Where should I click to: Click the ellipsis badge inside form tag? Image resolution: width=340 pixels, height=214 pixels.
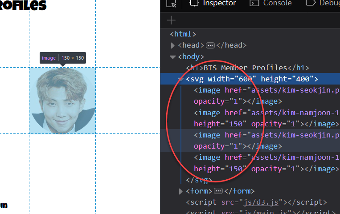(218, 191)
